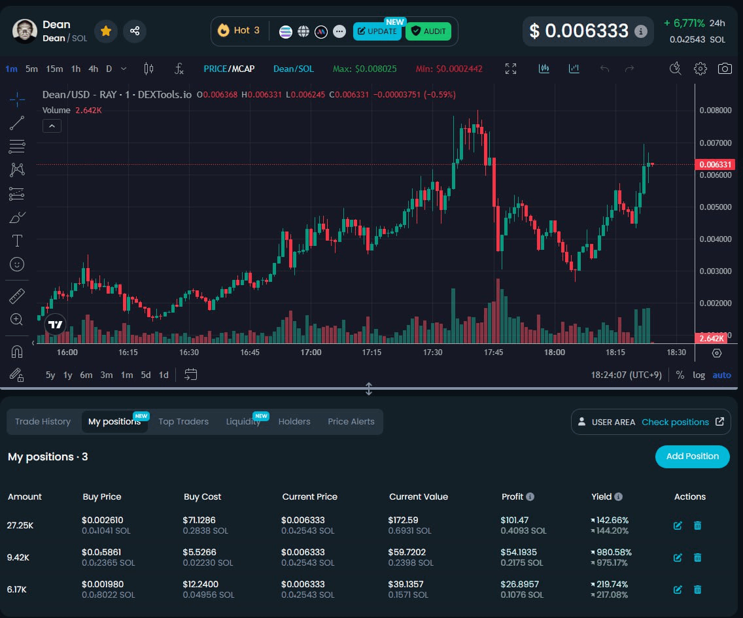Open the Holders tab
The height and width of the screenshot is (618, 743).
point(294,422)
